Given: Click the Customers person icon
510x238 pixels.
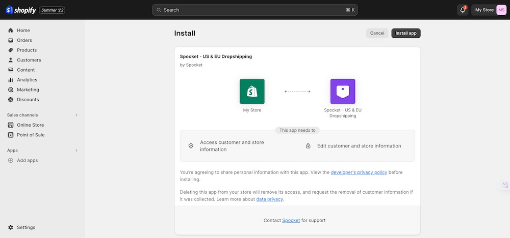Looking at the screenshot, I should (11, 60).
